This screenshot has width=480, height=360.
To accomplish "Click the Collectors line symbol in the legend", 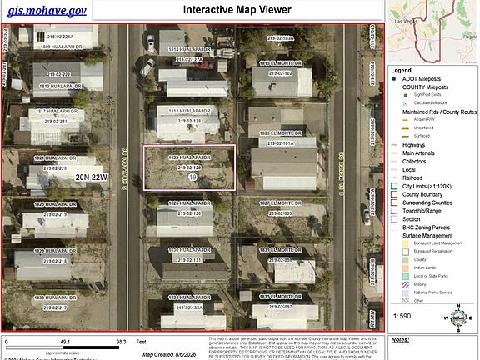I will tap(394, 162).
